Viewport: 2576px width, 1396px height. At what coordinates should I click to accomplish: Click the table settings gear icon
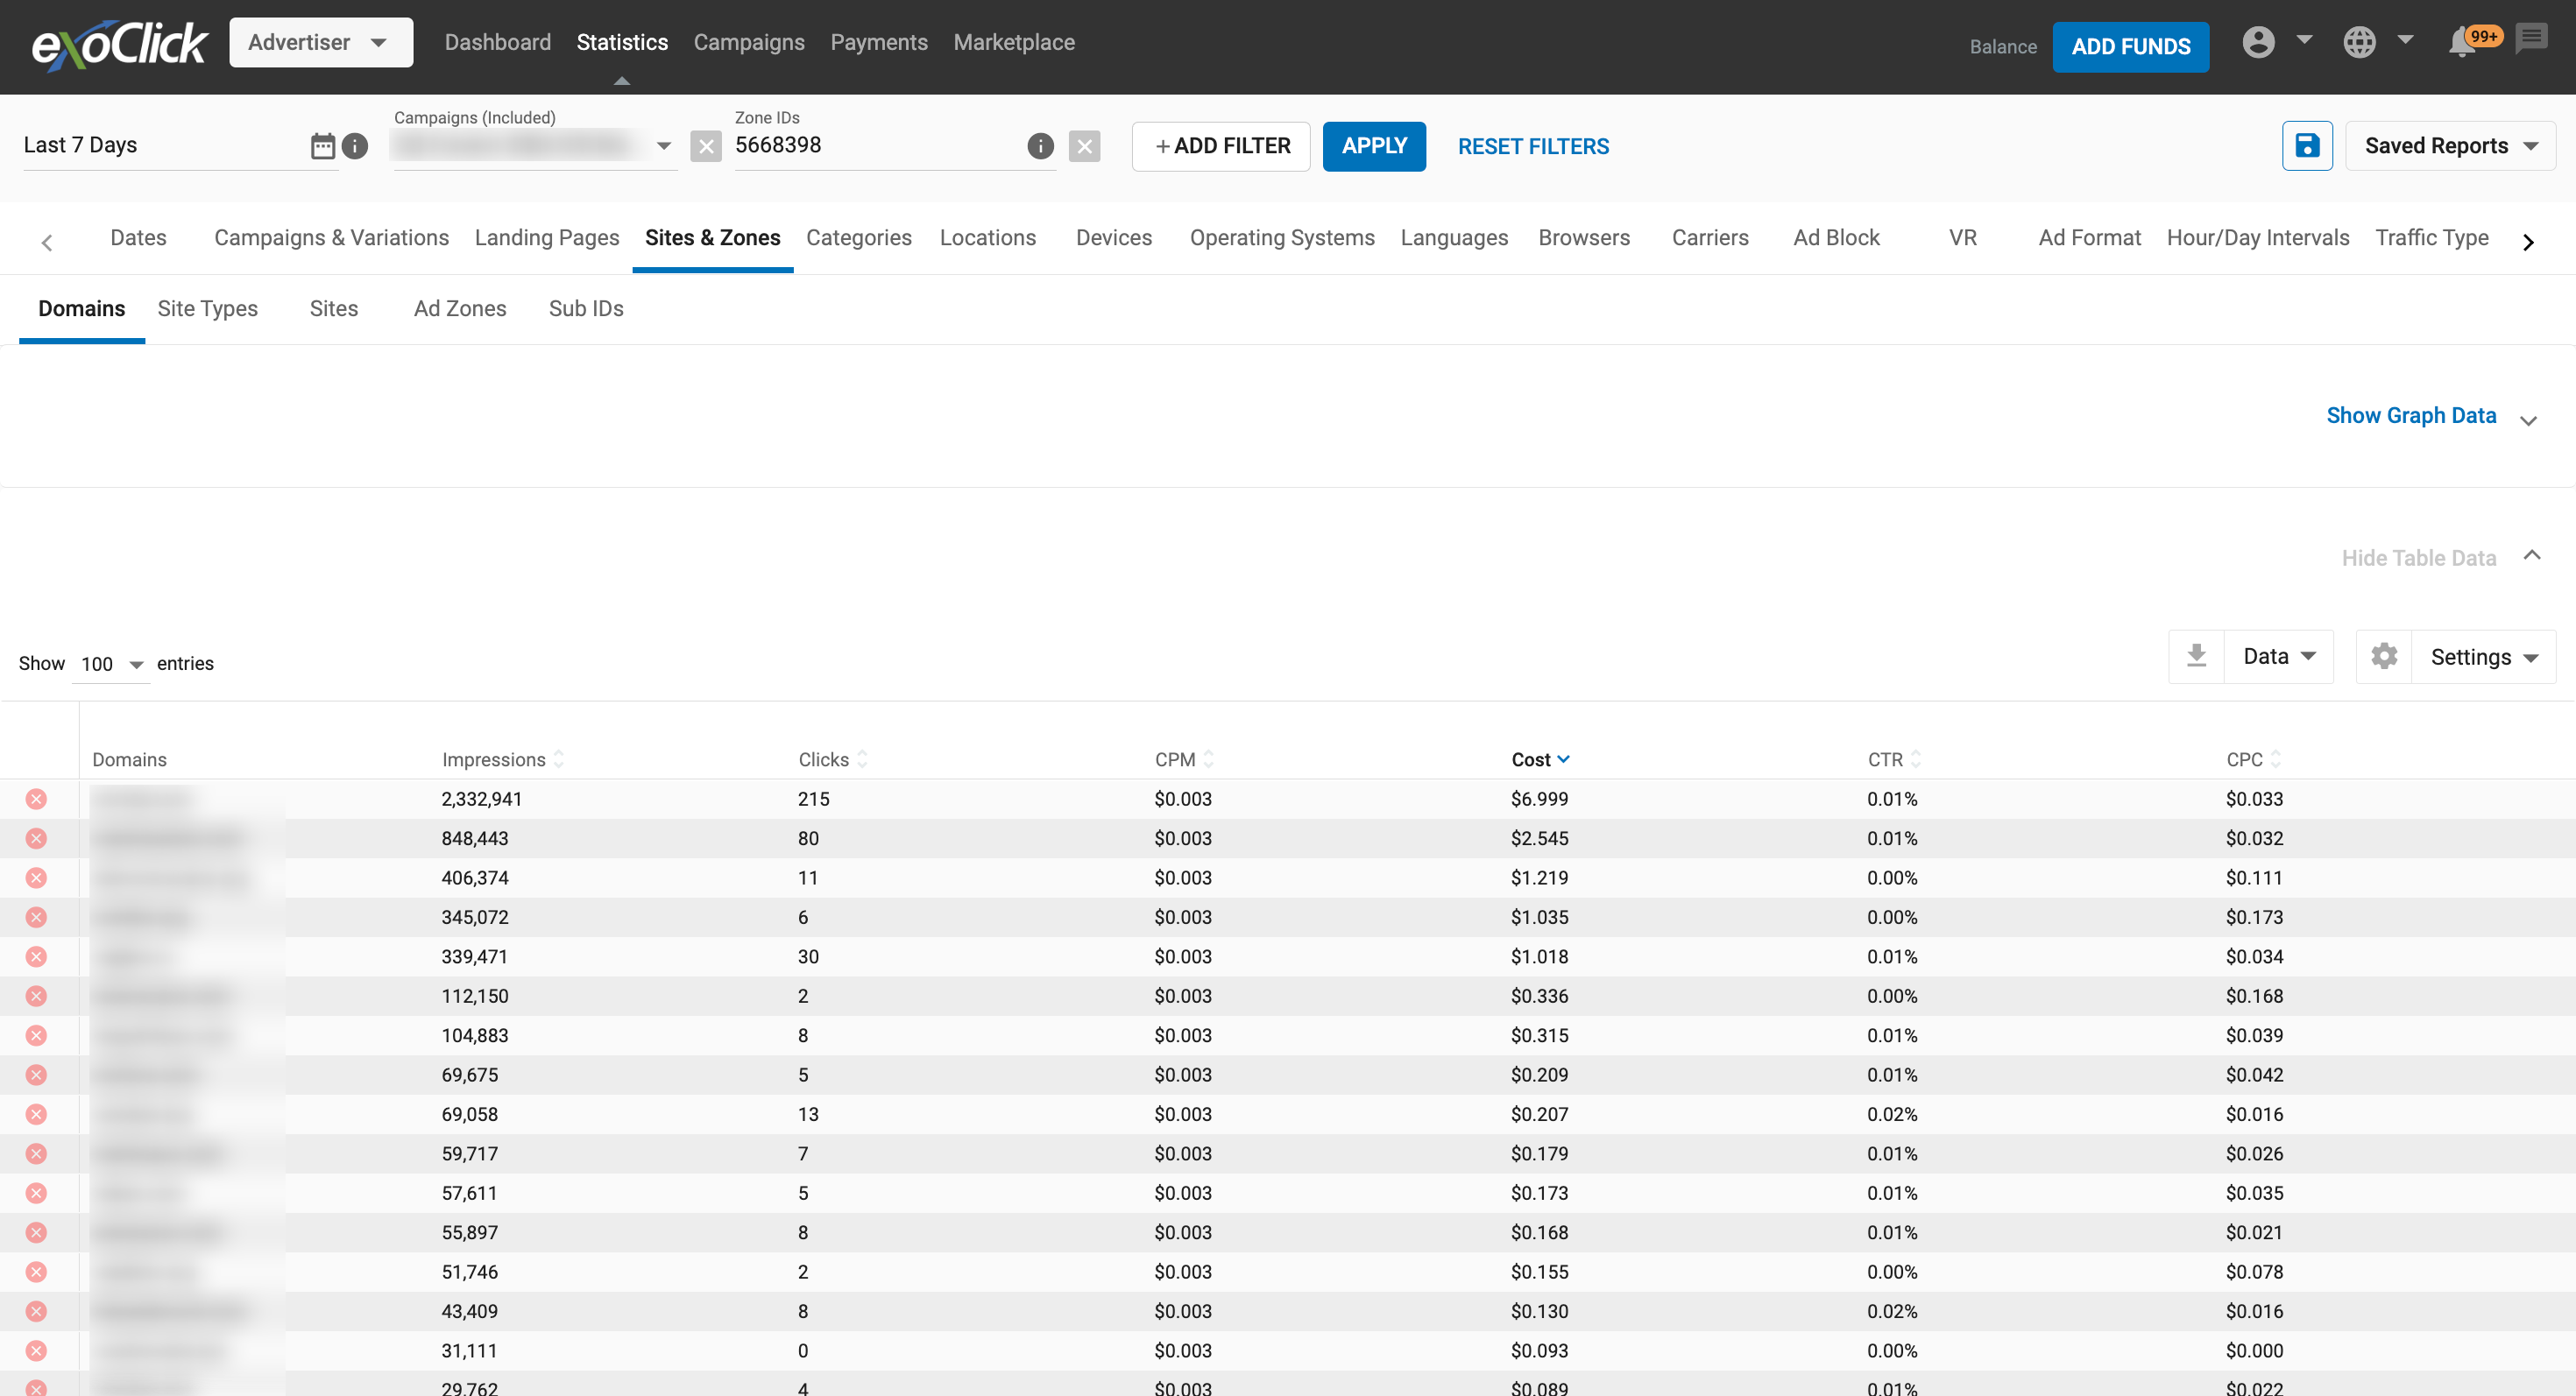(x=2384, y=657)
